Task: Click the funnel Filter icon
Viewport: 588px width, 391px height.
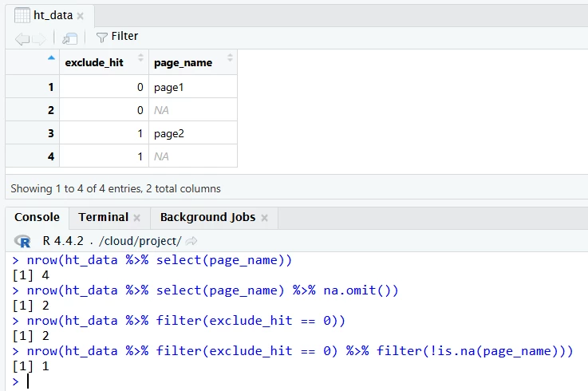Action: [x=101, y=37]
